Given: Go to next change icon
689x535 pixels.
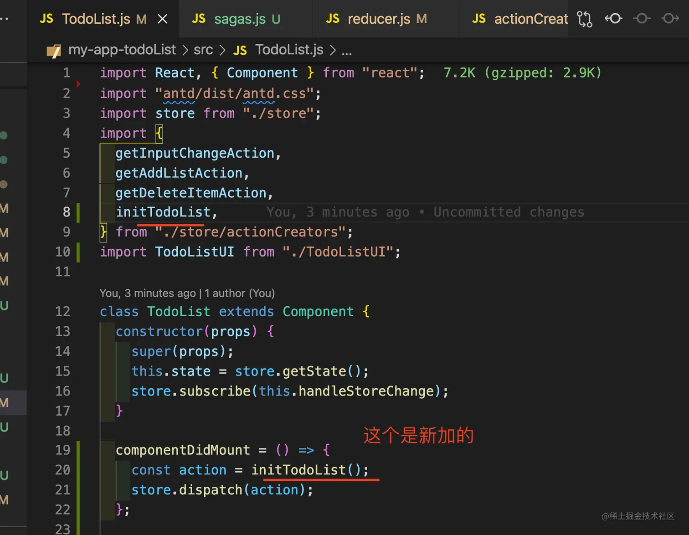Looking at the screenshot, I should click(670, 18).
